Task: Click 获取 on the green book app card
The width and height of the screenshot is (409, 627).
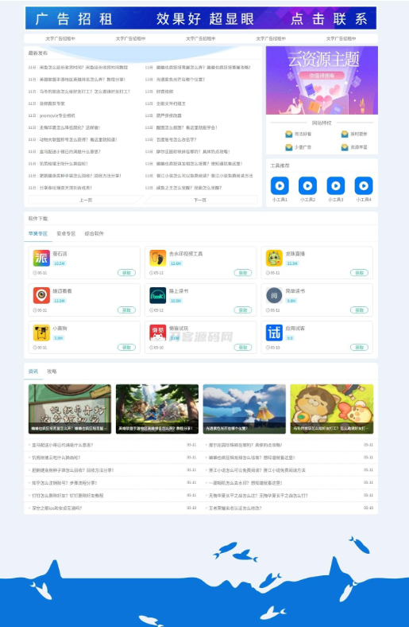Action: (x=243, y=310)
